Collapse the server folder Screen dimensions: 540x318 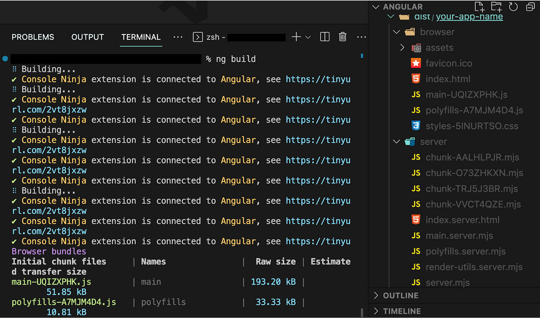[x=396, y=142]
